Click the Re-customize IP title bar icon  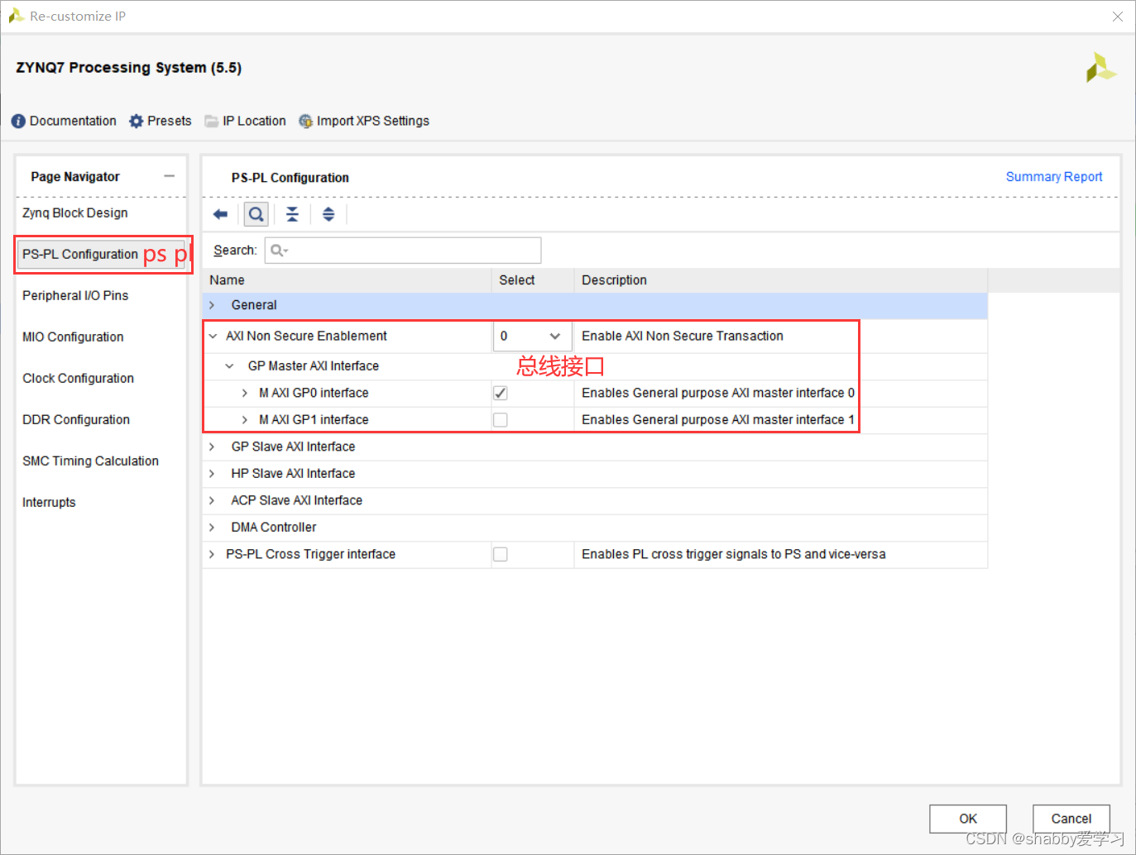(16, 16)
